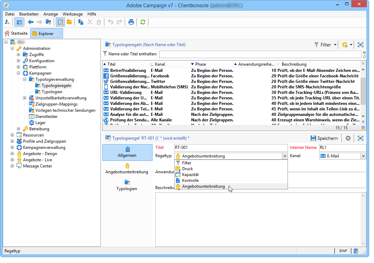Viewport: 374px width, 263px height.
Task: Click the cancel X icon beside Speichern
Action: pos(348,138)
